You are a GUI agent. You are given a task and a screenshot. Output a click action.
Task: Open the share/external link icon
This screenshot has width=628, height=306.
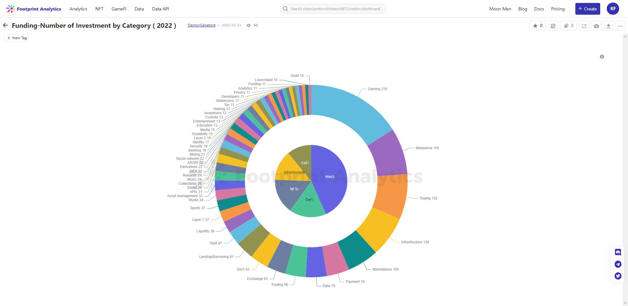584,26
